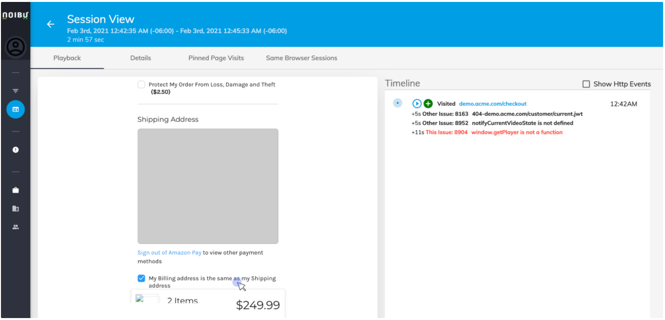
Task: Open the filter icon in sidebar
Action: (15, 91)
